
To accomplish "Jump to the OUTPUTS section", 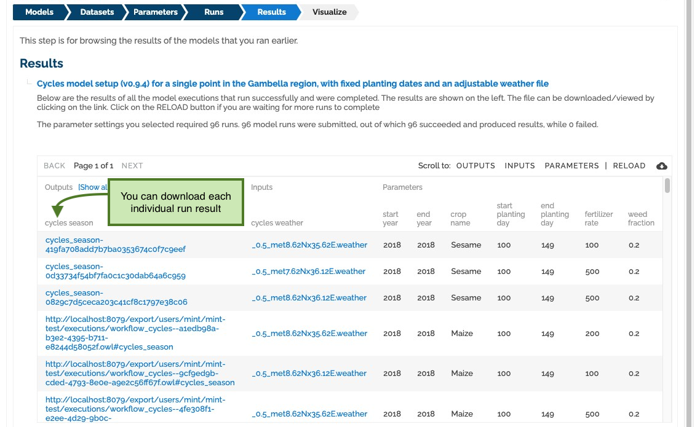I will (x=475, y=166).
